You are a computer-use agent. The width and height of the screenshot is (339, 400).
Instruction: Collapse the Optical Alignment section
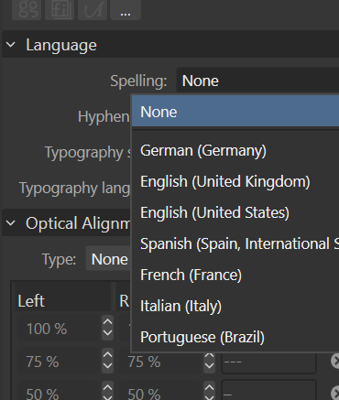click(x=11, y=223)
